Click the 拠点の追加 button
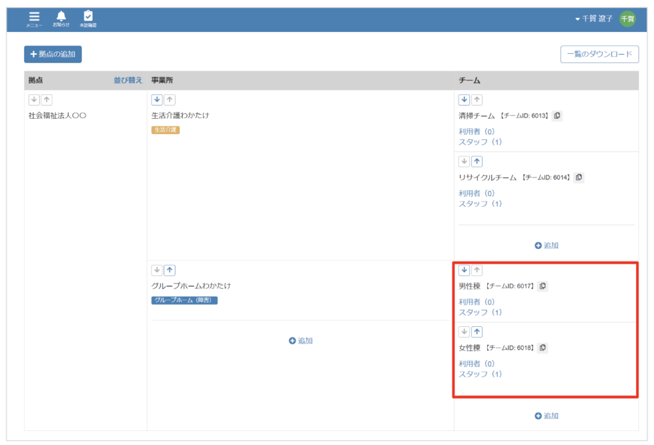This screenshot has width=654, height=445. [53, 54]
